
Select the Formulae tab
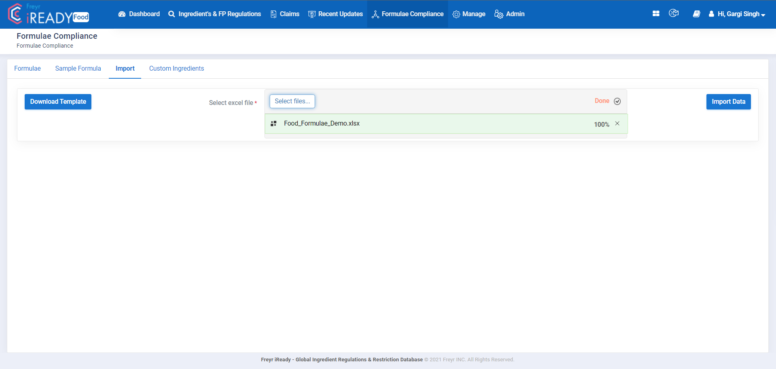tap(27, 68)
